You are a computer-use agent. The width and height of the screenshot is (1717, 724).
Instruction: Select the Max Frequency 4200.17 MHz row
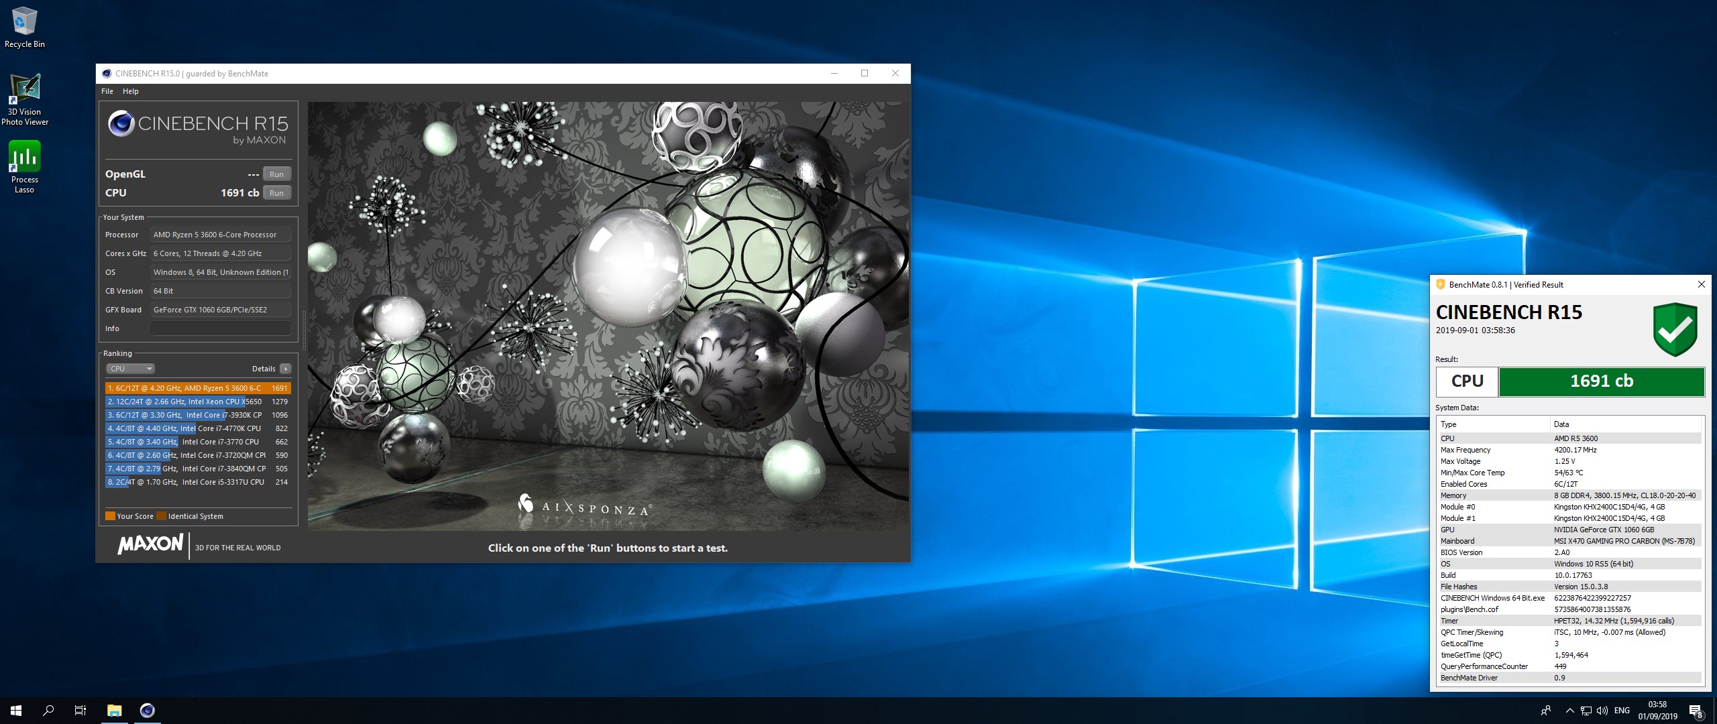click(1569, 450)
